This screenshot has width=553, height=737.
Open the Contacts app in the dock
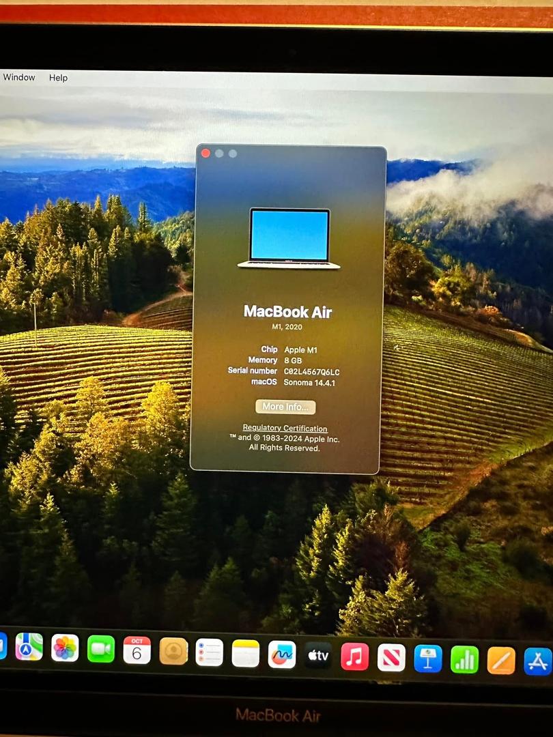click(x=173, y=651)
